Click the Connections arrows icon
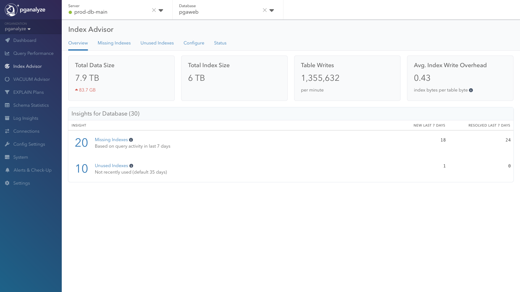520x292 pixels. click(7, 131)
